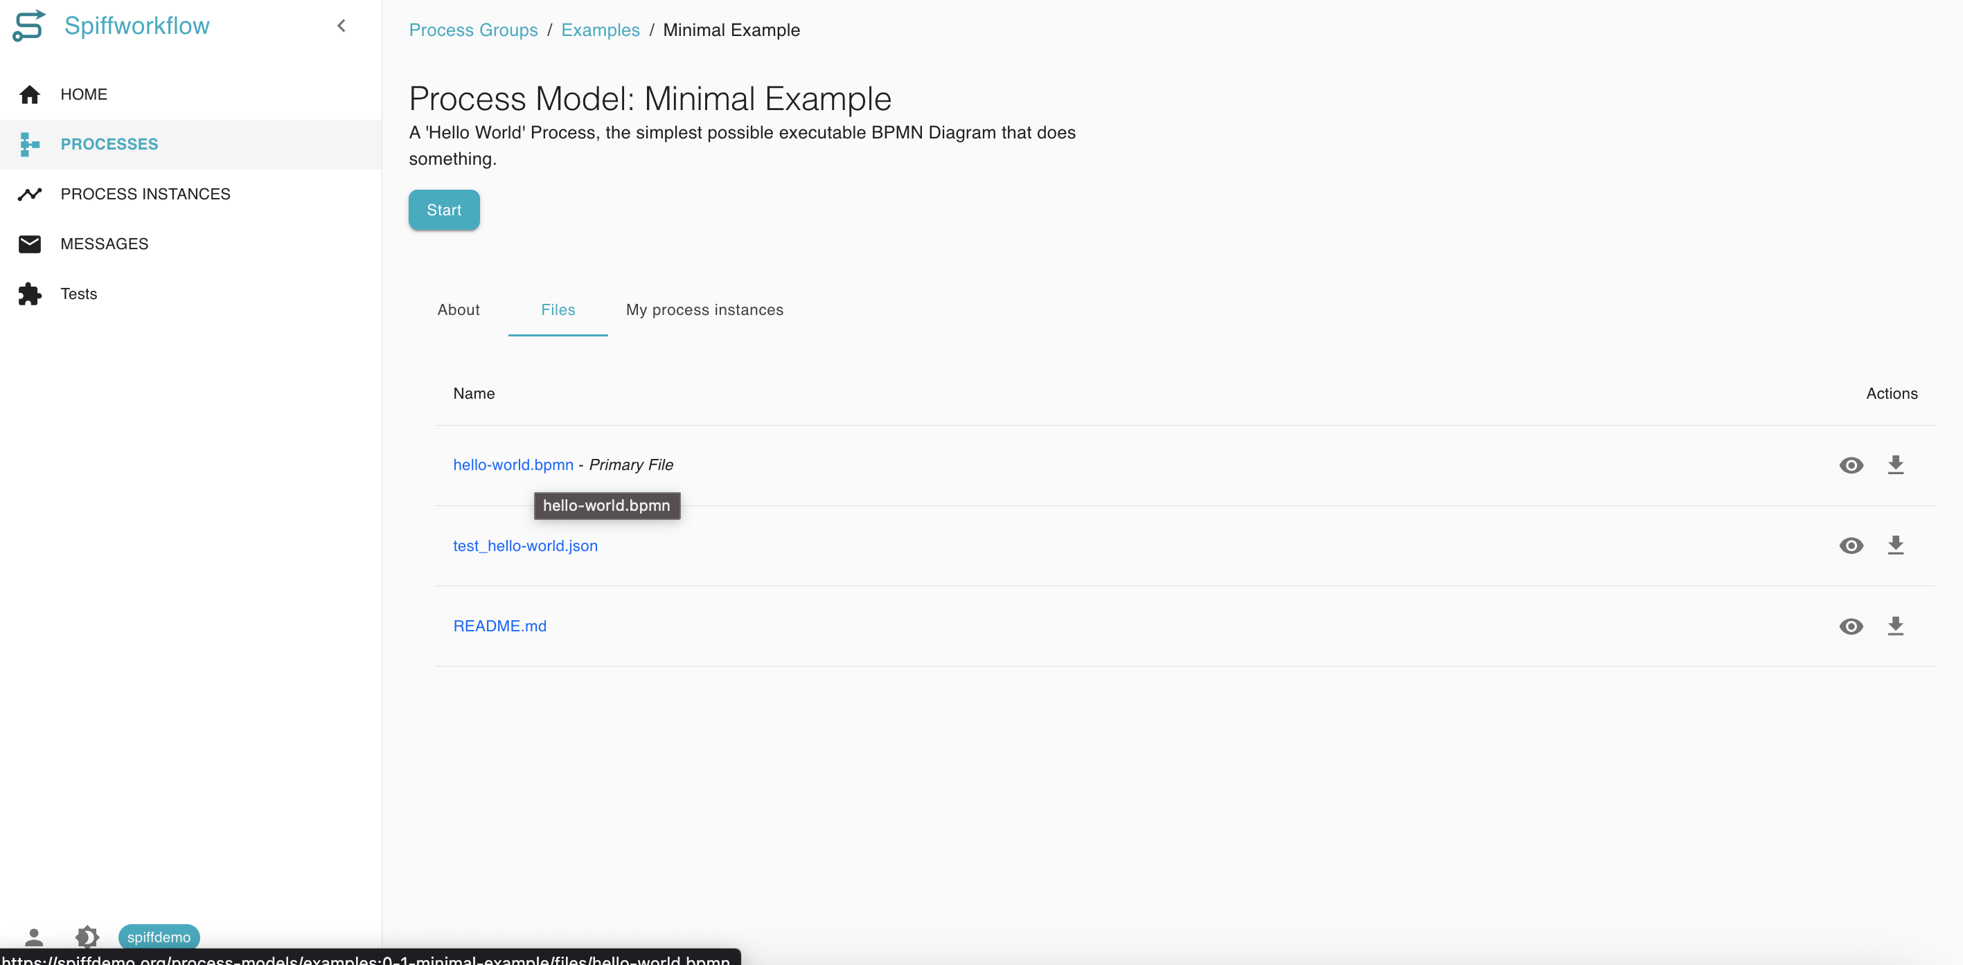Open Tests in sidebar
The width and height of the screenshot is (1963, 965).
190,294
